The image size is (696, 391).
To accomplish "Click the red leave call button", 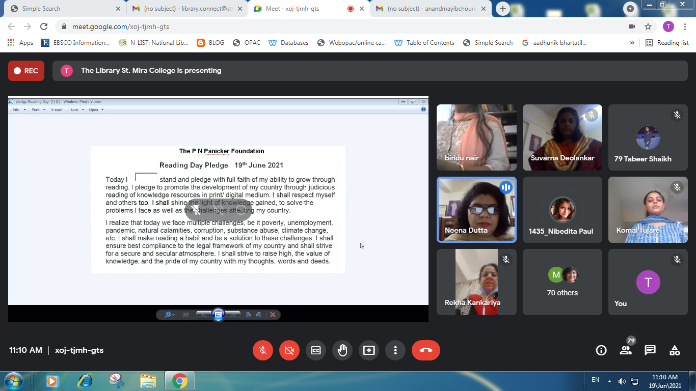I will 425,350.
